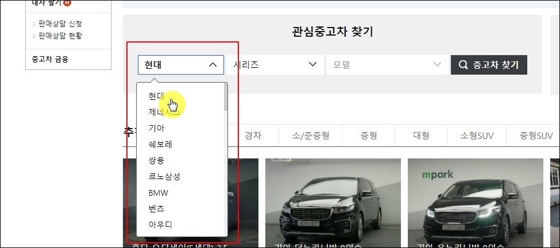Open the 판매상담 현황 sidebar link

point(60,36)
